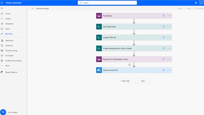Open help for the Create HTML file step
204x115 pixels.
click(x=164, y=38)
